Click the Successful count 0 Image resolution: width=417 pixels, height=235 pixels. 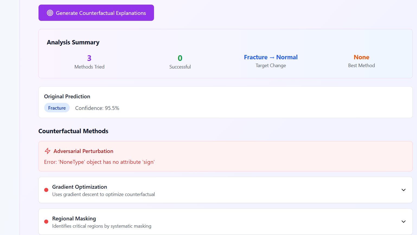click(x=180, y=58)
